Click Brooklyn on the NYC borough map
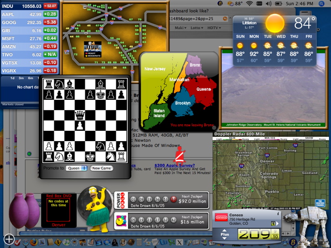 pos(183,103)
